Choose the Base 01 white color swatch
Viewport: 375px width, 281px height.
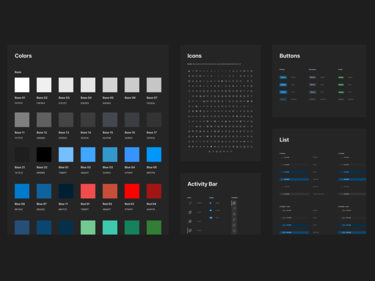click(22, 85)
